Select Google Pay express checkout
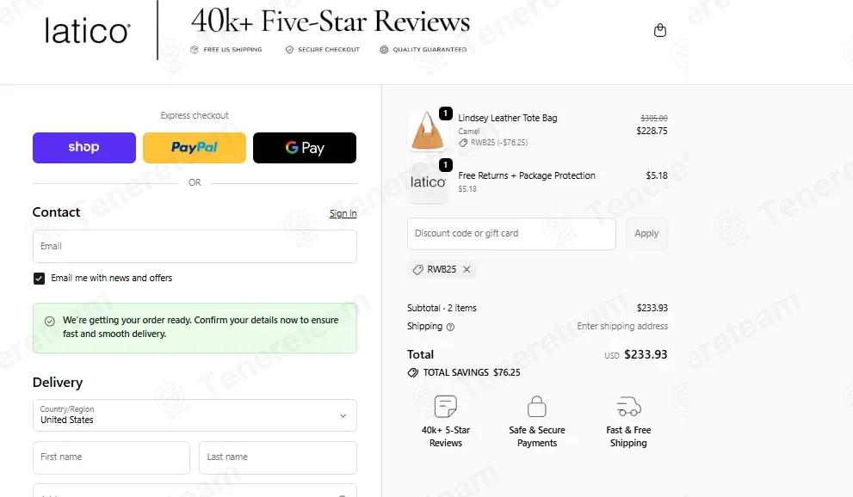The width and height of the screenshot is (853, 497). pyautogui.click(x=305, y=148)
